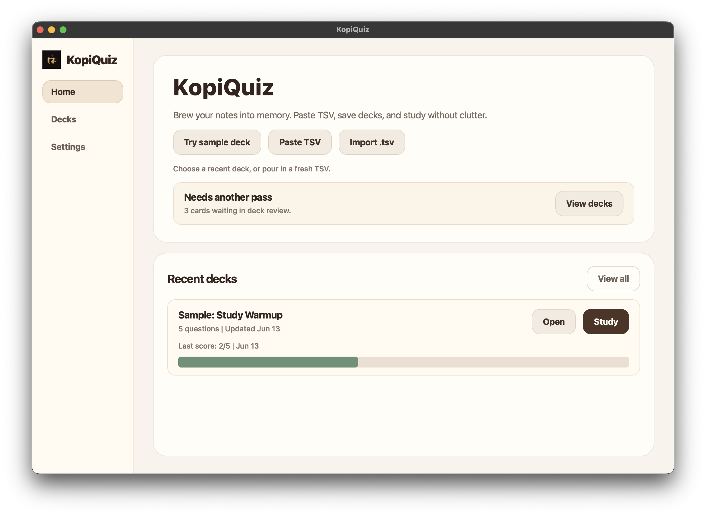
Task: Click the KopiQuiz window title bar text
Action: click(353, 30)
